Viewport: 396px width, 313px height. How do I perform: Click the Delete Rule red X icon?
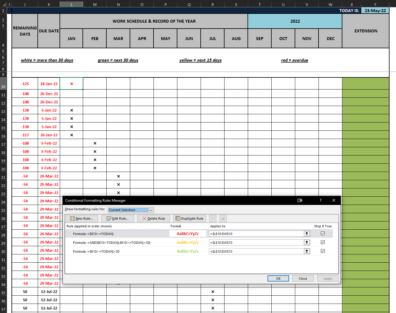(145, 218)
